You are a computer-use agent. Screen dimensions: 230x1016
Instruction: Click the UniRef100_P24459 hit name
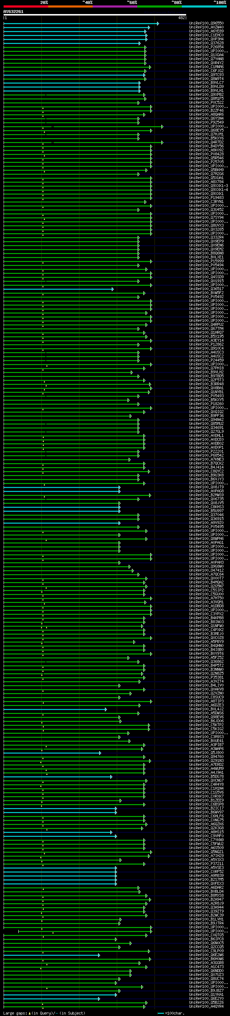click(x=206, y=360)
